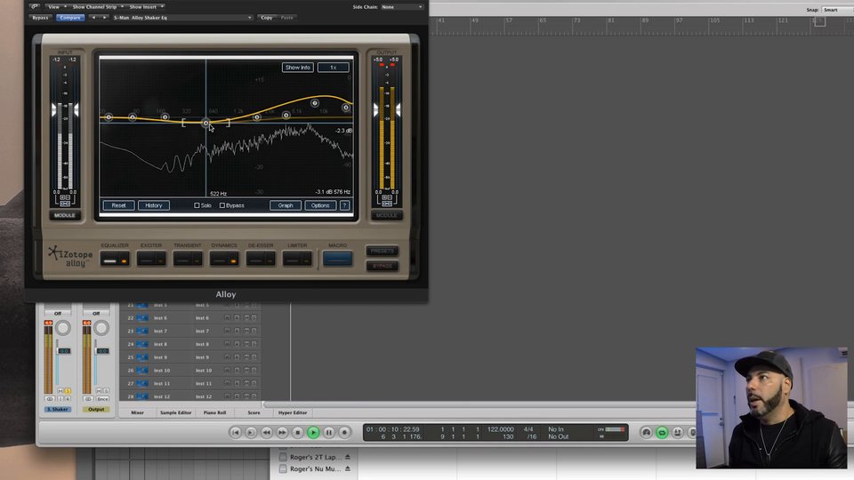Open Off automation dropdown on Shaker strip
This screenshot has width=854, height=480.
point(58,314)
